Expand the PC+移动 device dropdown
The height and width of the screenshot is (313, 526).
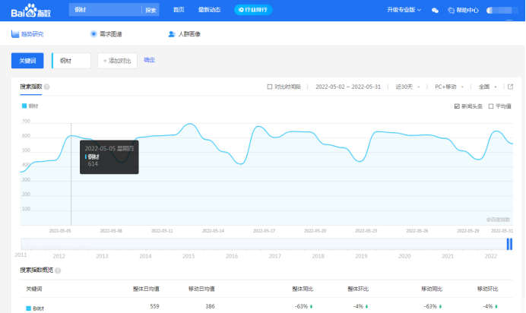coord(449,87)
